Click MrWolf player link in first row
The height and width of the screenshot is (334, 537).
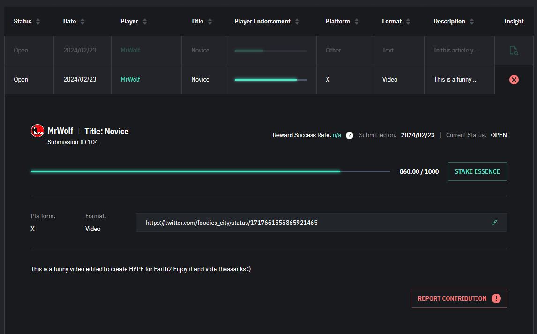(x=130, y=51)
